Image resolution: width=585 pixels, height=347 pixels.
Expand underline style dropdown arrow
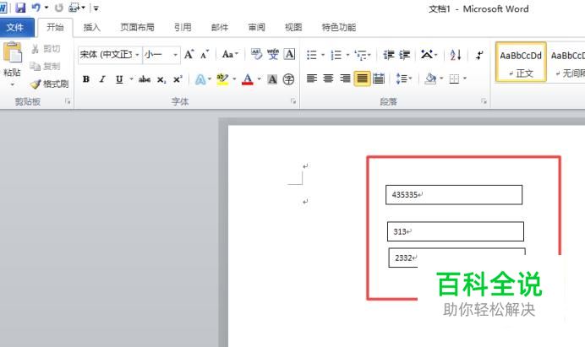(x=131, y=79)
